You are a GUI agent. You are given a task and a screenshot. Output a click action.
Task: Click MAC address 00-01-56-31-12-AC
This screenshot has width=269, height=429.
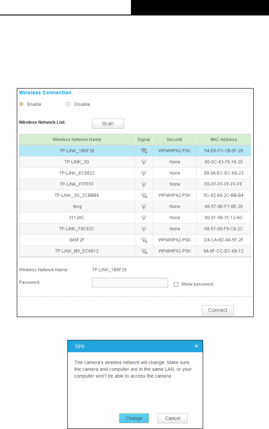pyautogui.click(x=224, y=218)
